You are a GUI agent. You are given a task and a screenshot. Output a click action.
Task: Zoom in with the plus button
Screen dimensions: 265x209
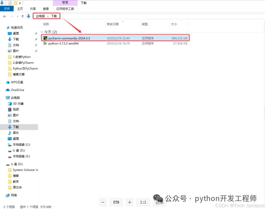[130, 202]
